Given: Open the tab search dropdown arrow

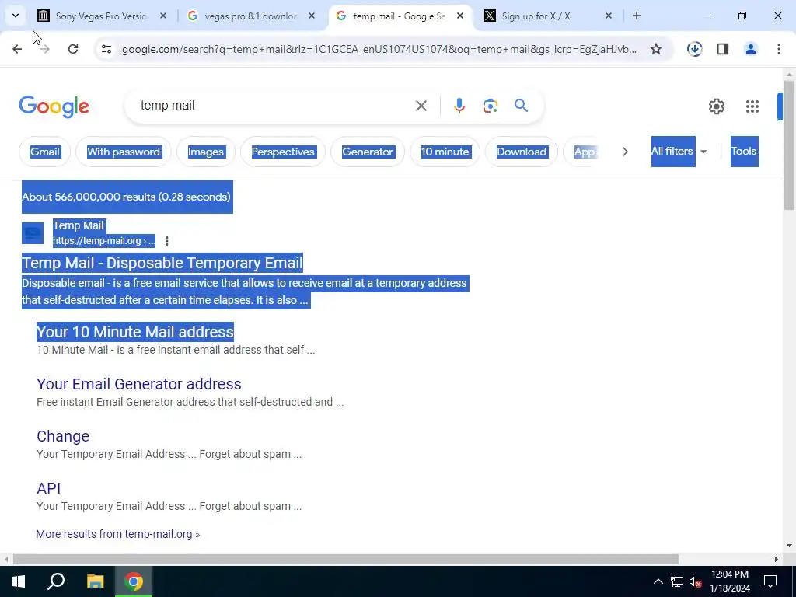Looking at the screenshot, I should click(x=16, y=16).
